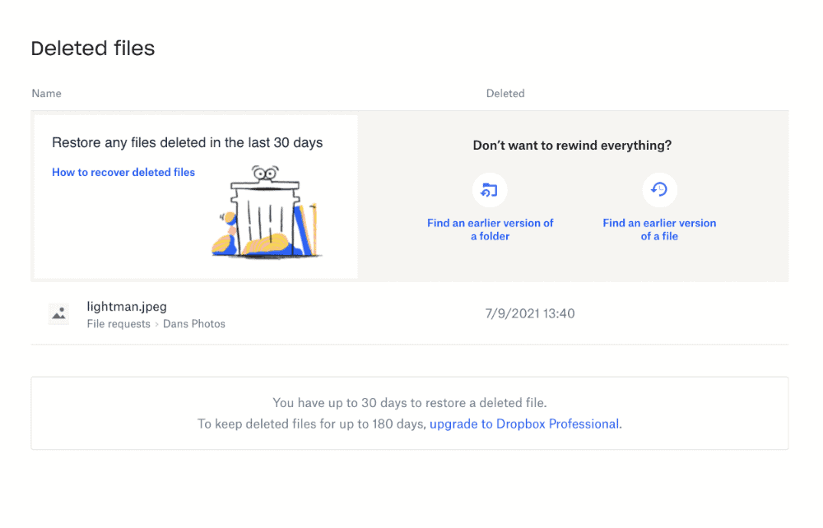This screenshot has height=528, width=823.
Task: Open 'Find an earlier version of a file'
Action: (x=659, y=229)
